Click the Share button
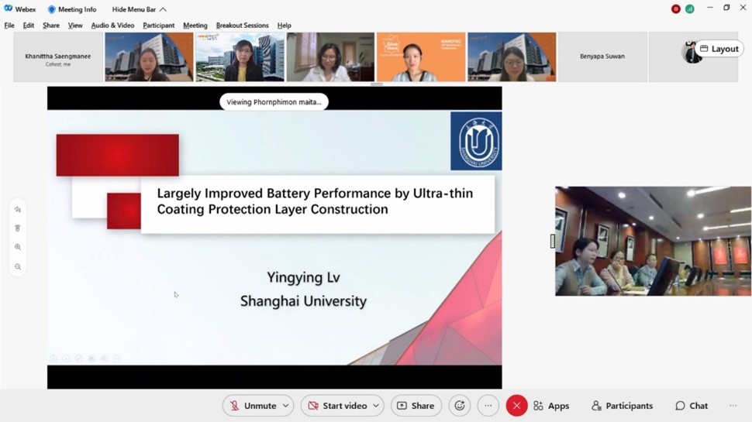The height and width of the screenshot is (422, 752). point(416,406)
